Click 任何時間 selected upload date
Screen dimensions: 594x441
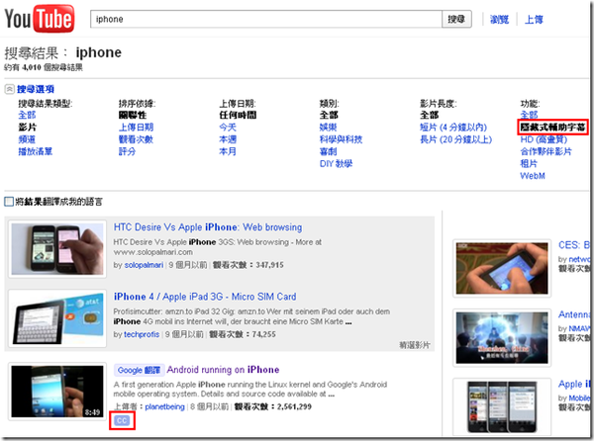coord(238,115)
